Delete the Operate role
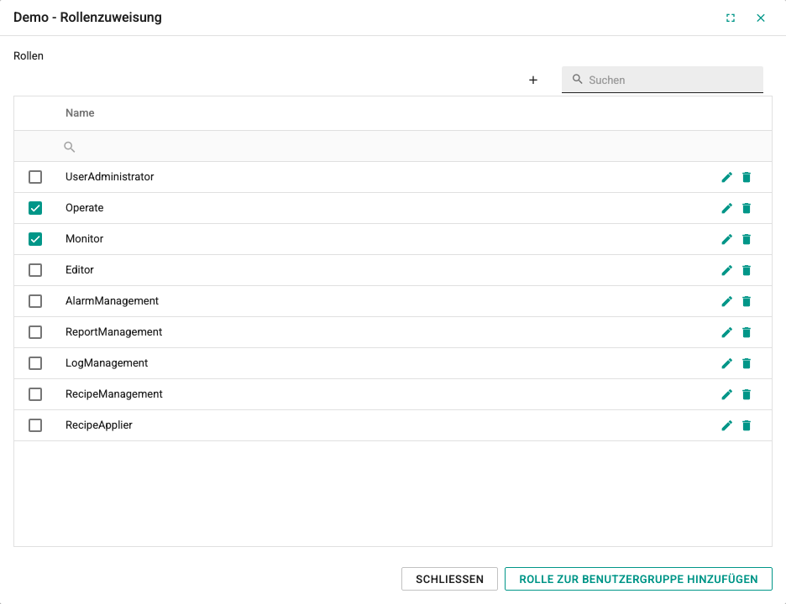Image resolution: width=786 pixels, height=604 pixels. coord(747,208)
